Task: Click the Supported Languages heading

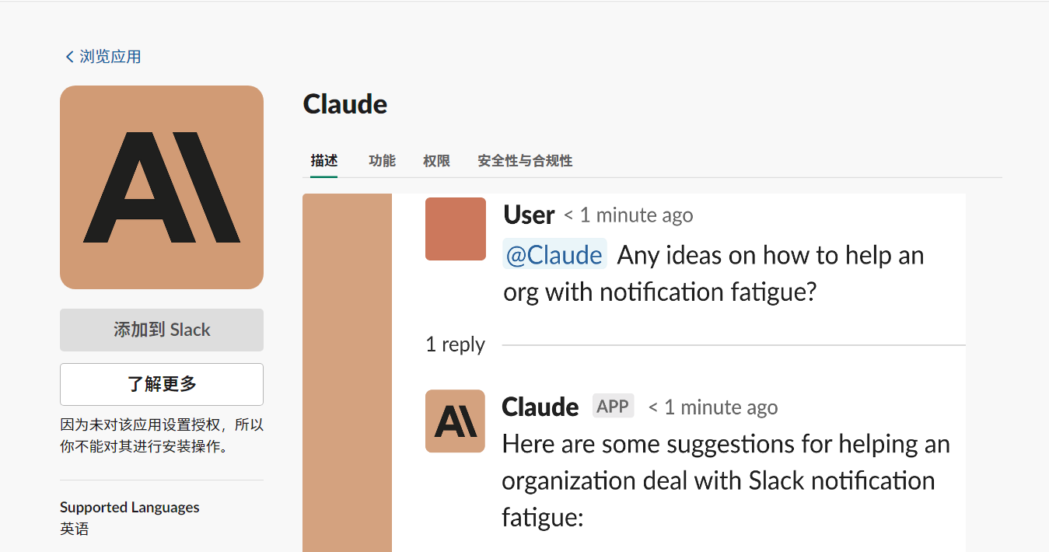Action: [130, 507]
